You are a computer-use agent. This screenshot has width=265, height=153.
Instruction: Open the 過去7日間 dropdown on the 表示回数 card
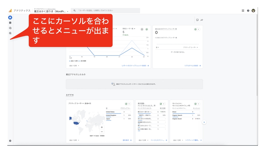click(x=143, y=140)
